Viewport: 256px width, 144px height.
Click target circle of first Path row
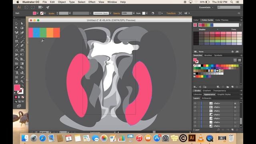coord(235,103)
